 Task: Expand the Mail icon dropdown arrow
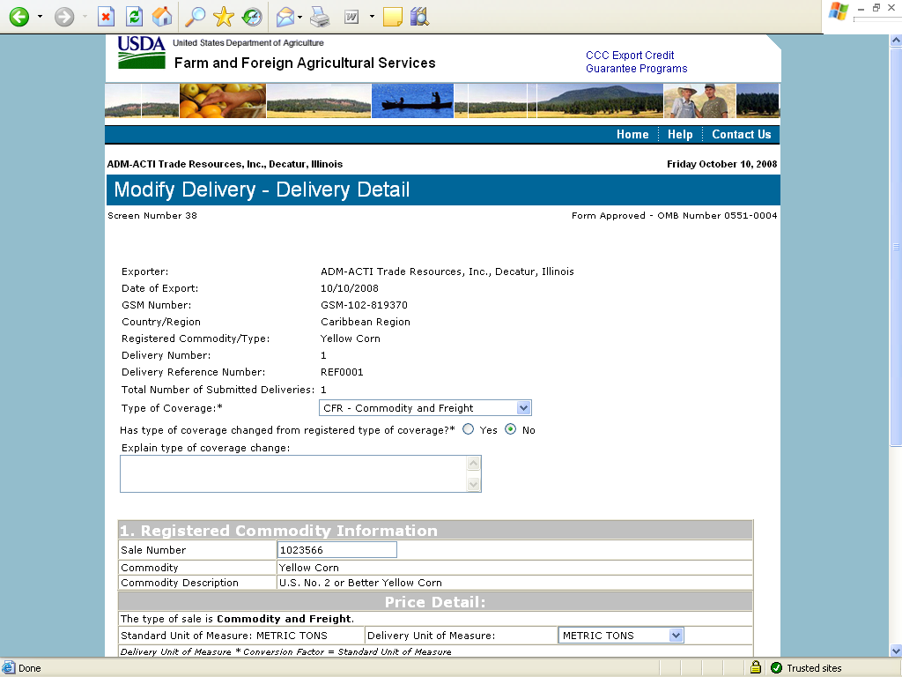point(299,17)
